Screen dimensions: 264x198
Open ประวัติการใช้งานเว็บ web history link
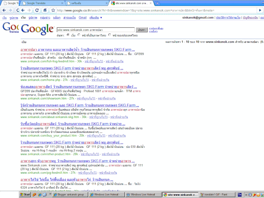coord(228,18)
